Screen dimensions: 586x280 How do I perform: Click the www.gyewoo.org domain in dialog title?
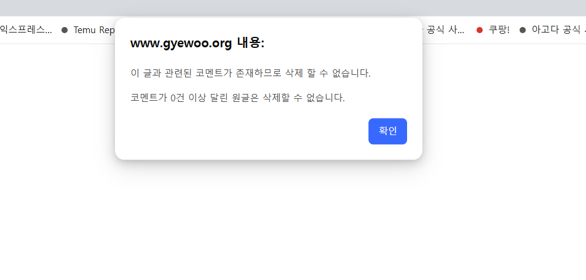[181, 44]
